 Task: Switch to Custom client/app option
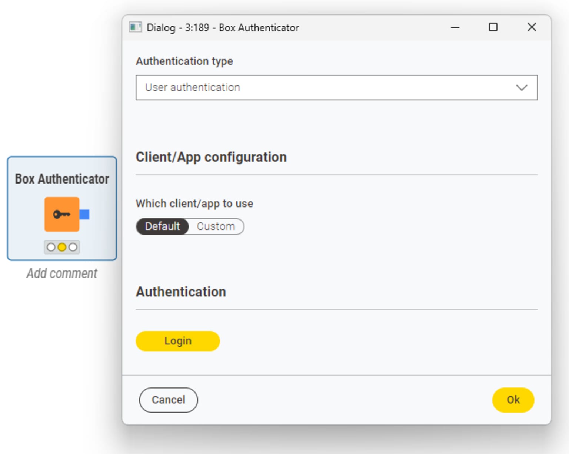pos(216,226)
